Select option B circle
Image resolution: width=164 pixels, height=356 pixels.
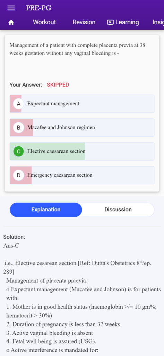pyautogui.click(x=19, y=128)
